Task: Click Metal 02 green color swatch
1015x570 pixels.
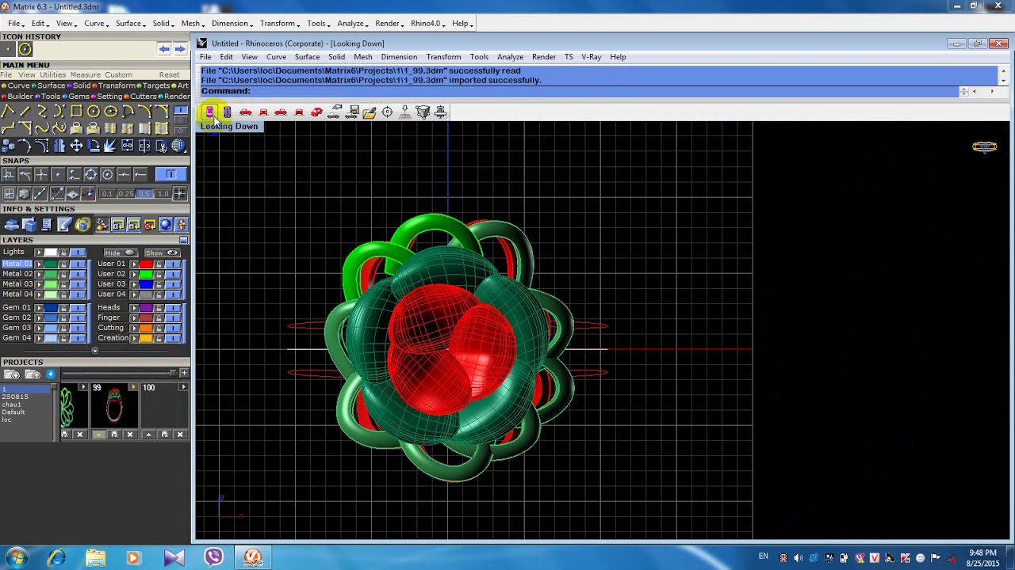Action: coord(51,274)
